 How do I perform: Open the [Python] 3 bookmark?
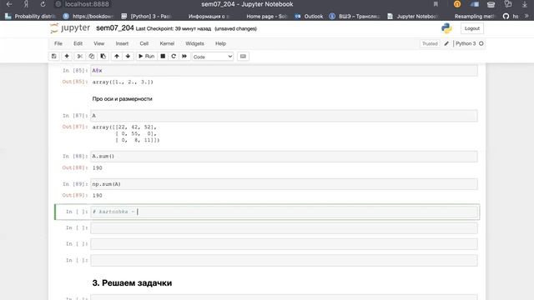point(147,17)
